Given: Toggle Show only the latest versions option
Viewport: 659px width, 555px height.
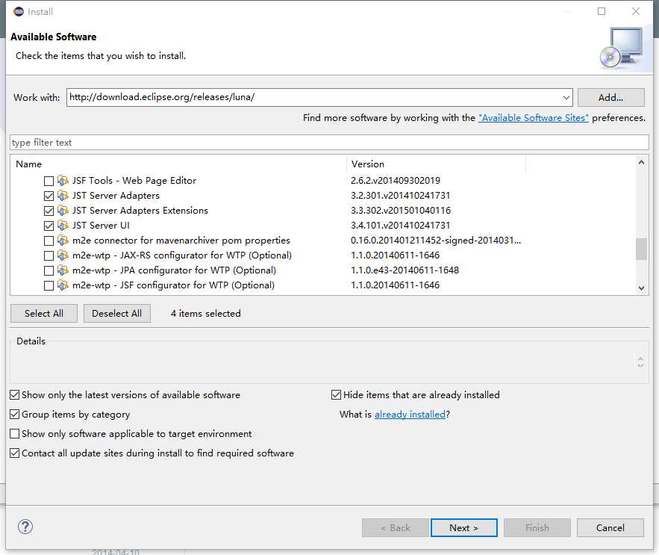Looking at the screenshot, I should coord(15,394).
